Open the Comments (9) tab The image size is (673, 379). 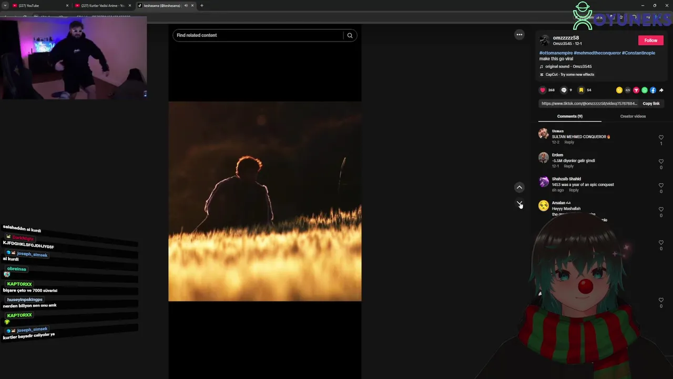pyautogui.click(x=570, y=116)
